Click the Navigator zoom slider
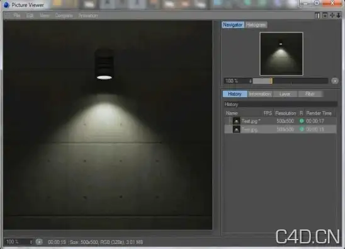 pyautogui.click(x=290, y=81)
